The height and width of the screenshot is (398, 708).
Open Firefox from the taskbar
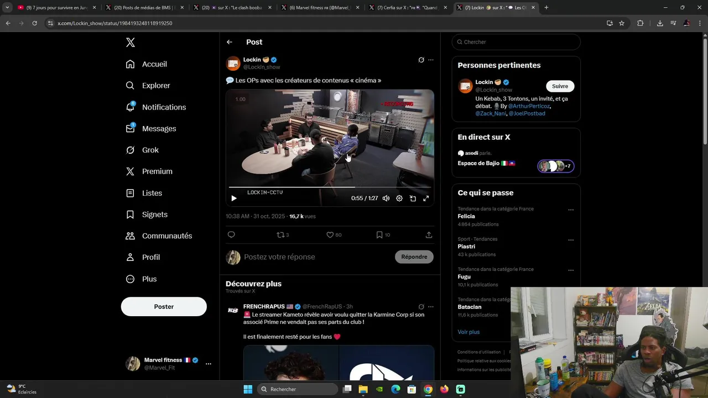(444, 389)
